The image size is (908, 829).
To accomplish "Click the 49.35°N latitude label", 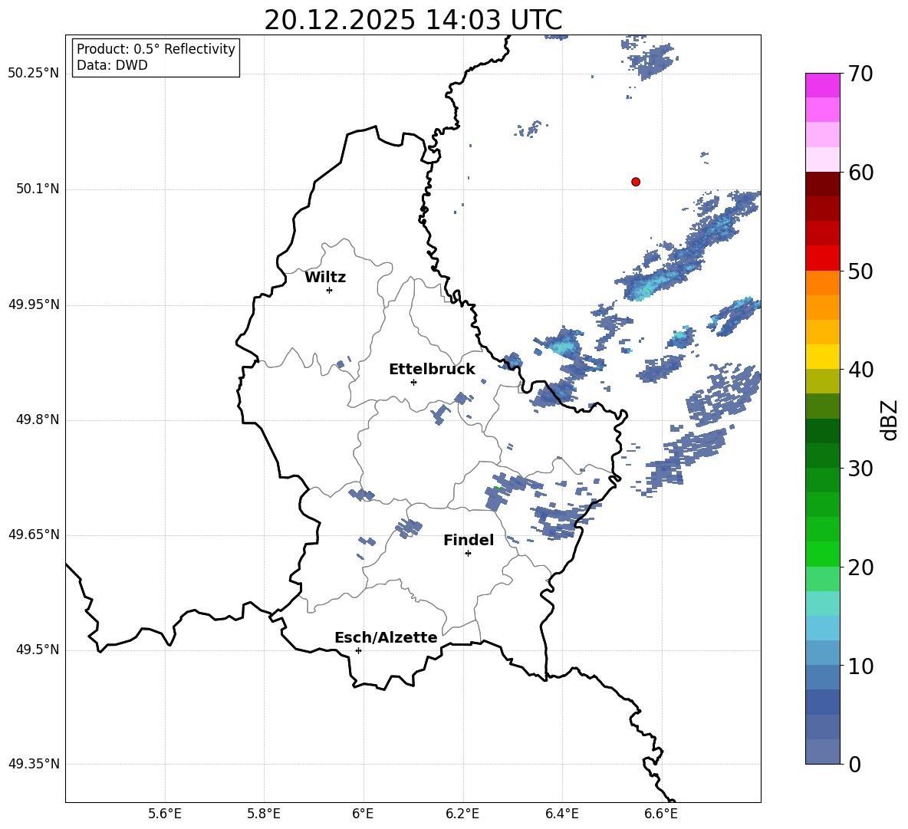I will tap(34, 764).
